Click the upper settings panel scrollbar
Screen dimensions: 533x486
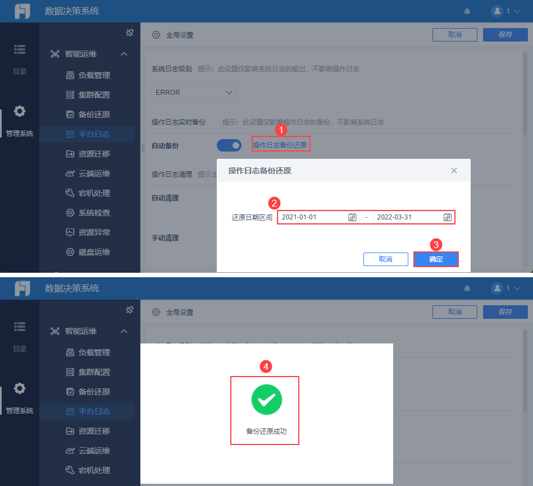coord(525,93)
